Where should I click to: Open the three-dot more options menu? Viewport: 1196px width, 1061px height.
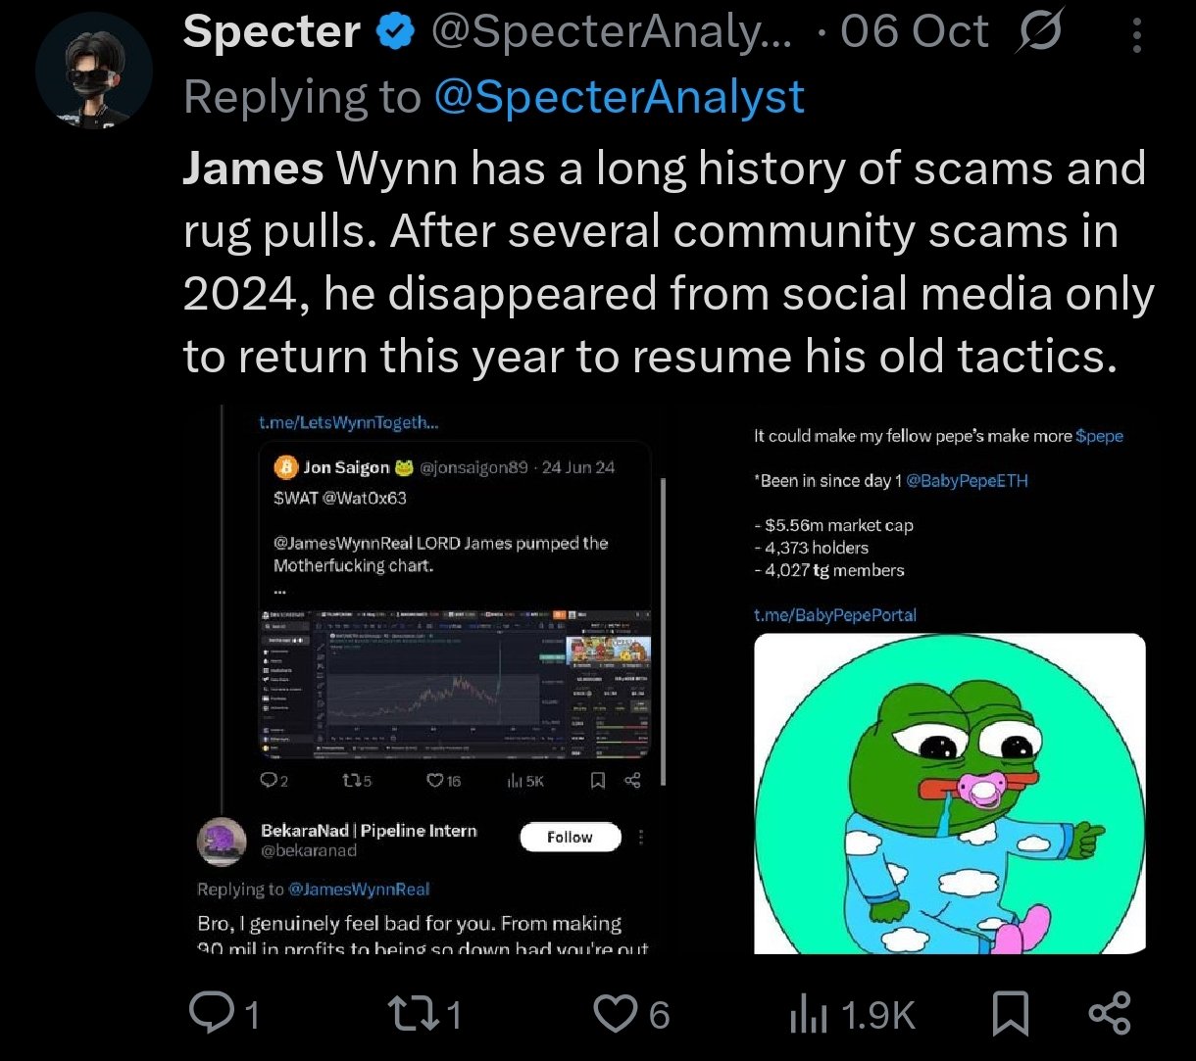click(x=1136, y=35)
